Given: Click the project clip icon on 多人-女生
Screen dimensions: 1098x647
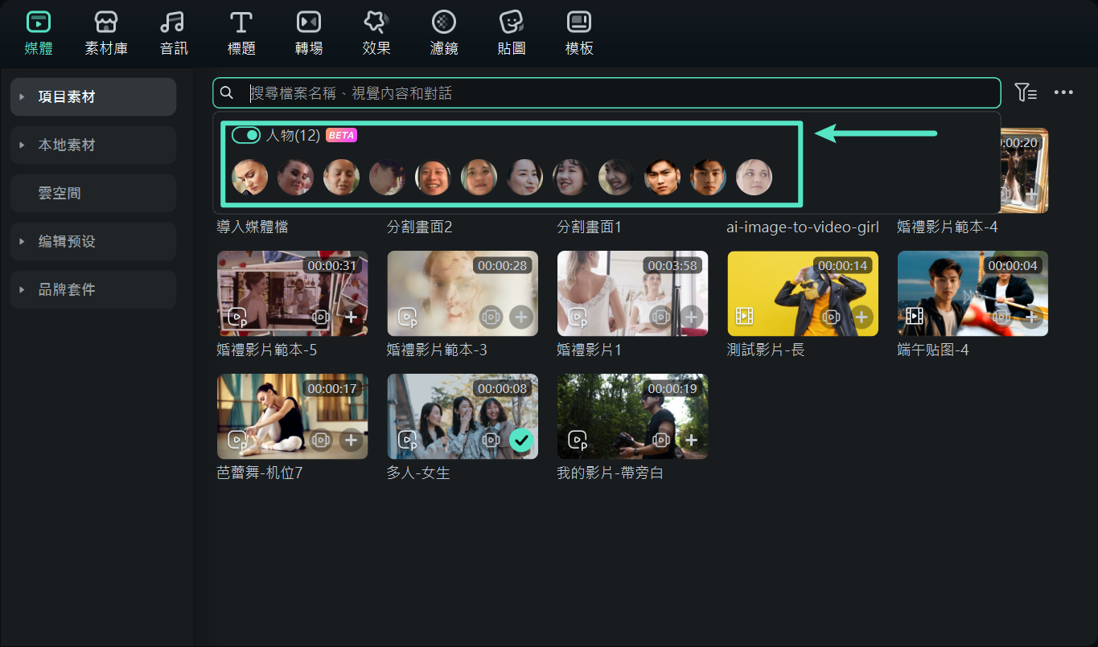Looking at the screenshot, I should [407, 440].
